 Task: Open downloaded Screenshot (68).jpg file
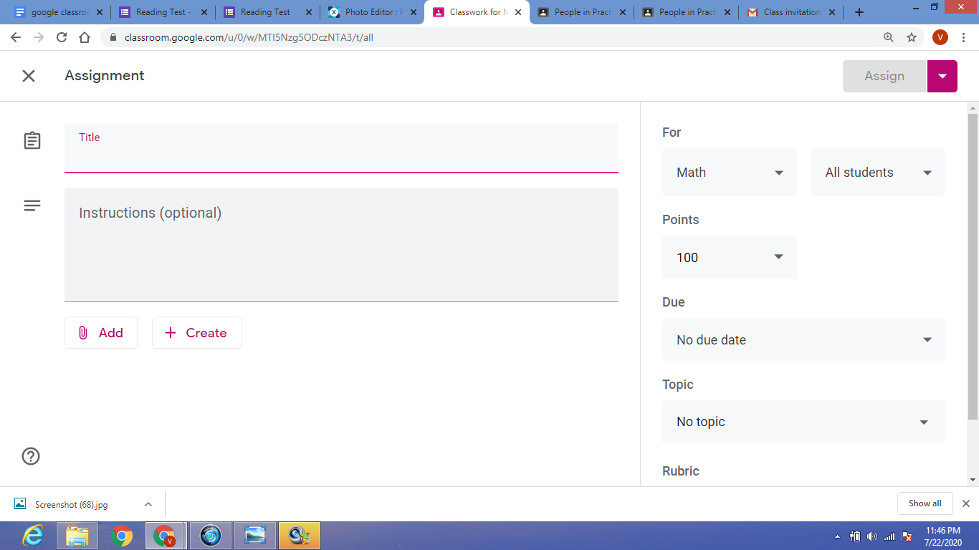71,504
